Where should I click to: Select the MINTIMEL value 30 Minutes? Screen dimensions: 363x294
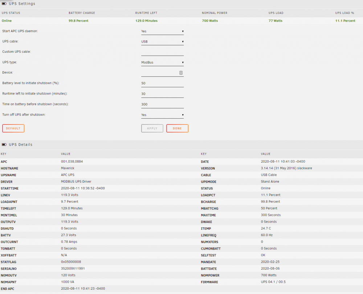[x=69, y=215]
